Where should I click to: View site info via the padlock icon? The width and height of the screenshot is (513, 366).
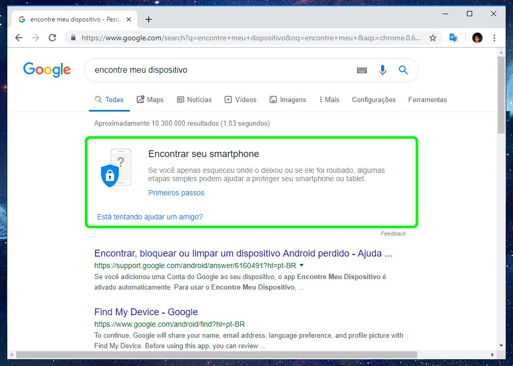[73, 38]
